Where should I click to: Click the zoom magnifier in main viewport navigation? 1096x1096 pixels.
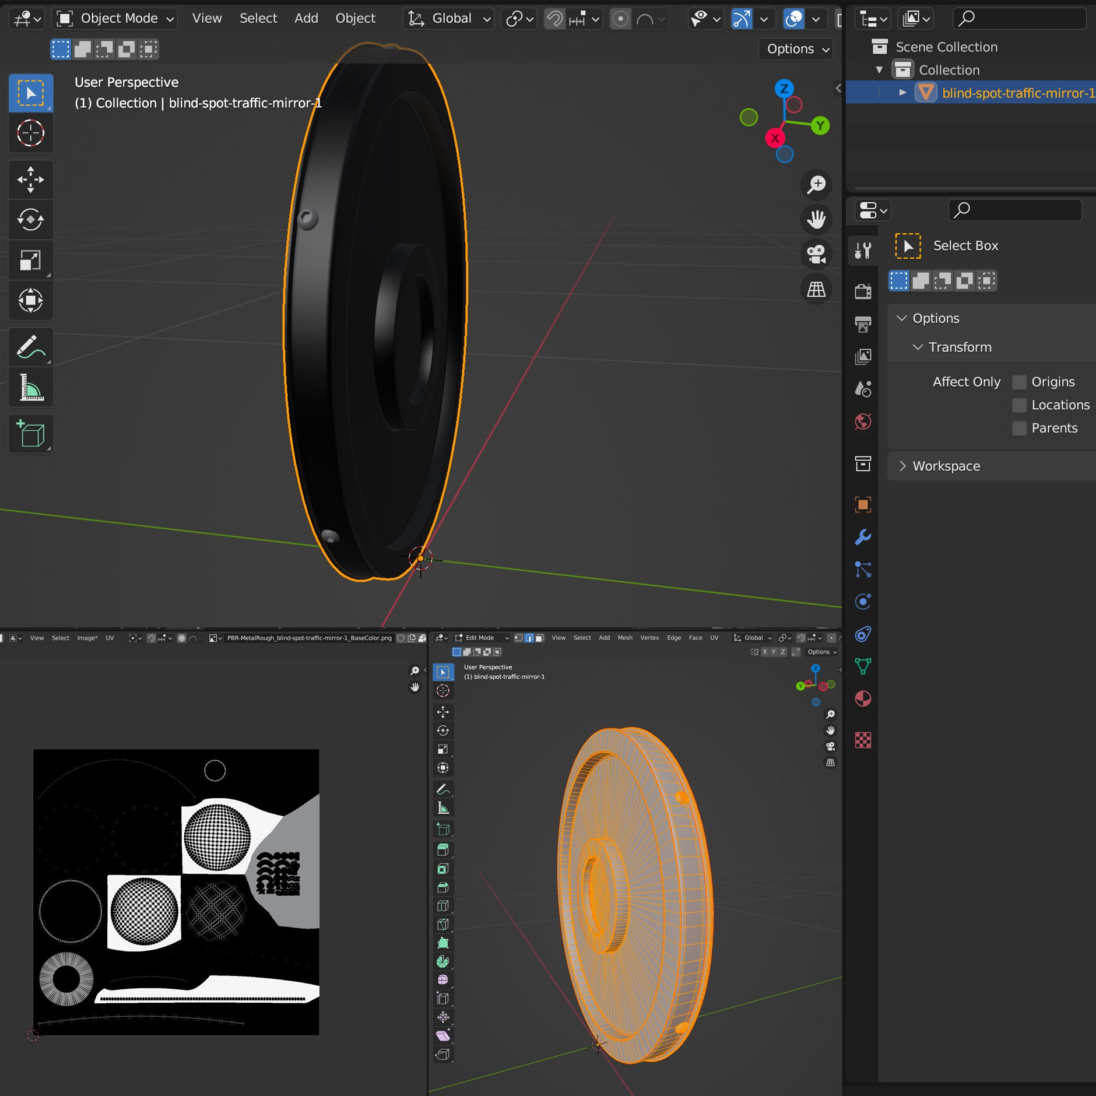point(816,184)
